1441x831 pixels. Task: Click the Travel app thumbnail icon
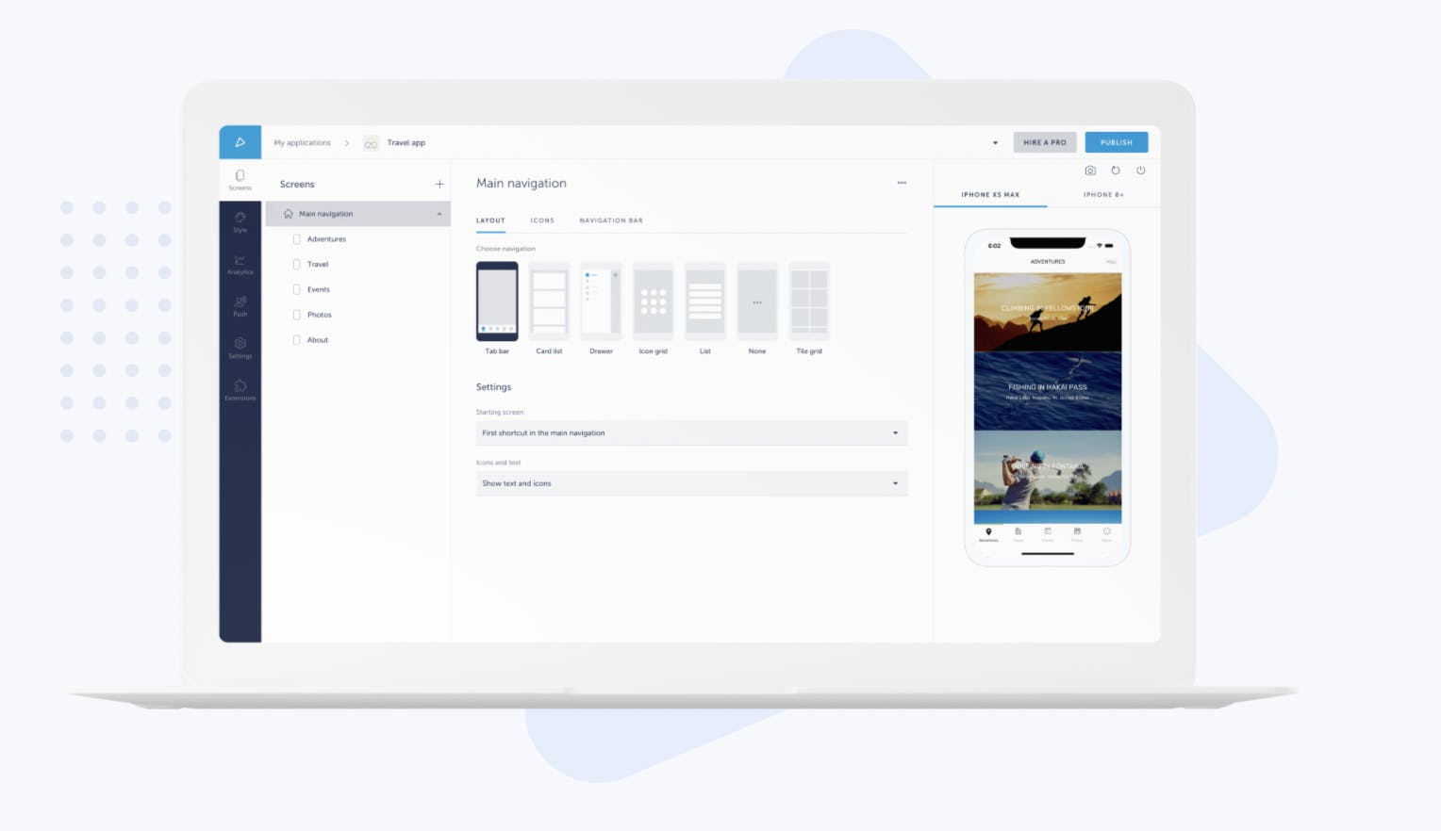coord(371,143)
